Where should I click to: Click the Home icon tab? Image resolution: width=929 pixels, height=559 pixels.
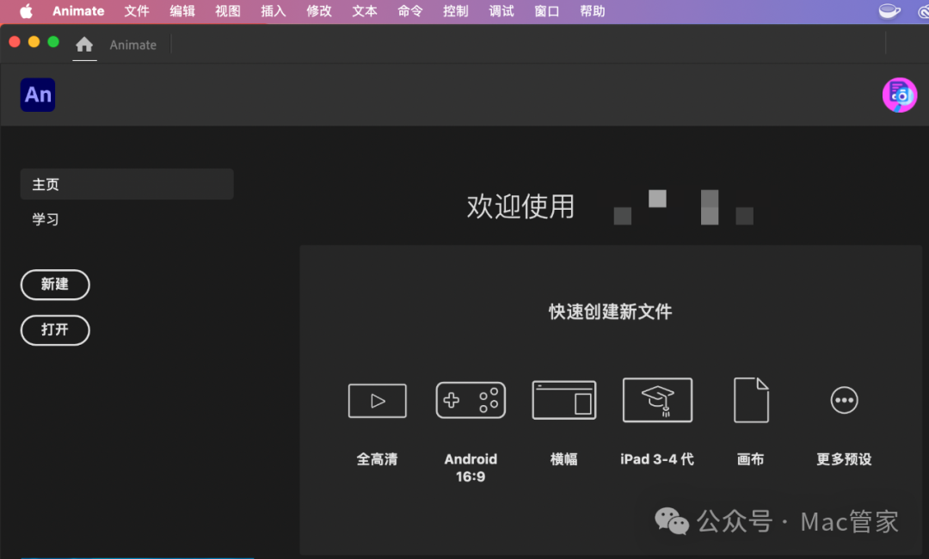click(x=84, y=45)
